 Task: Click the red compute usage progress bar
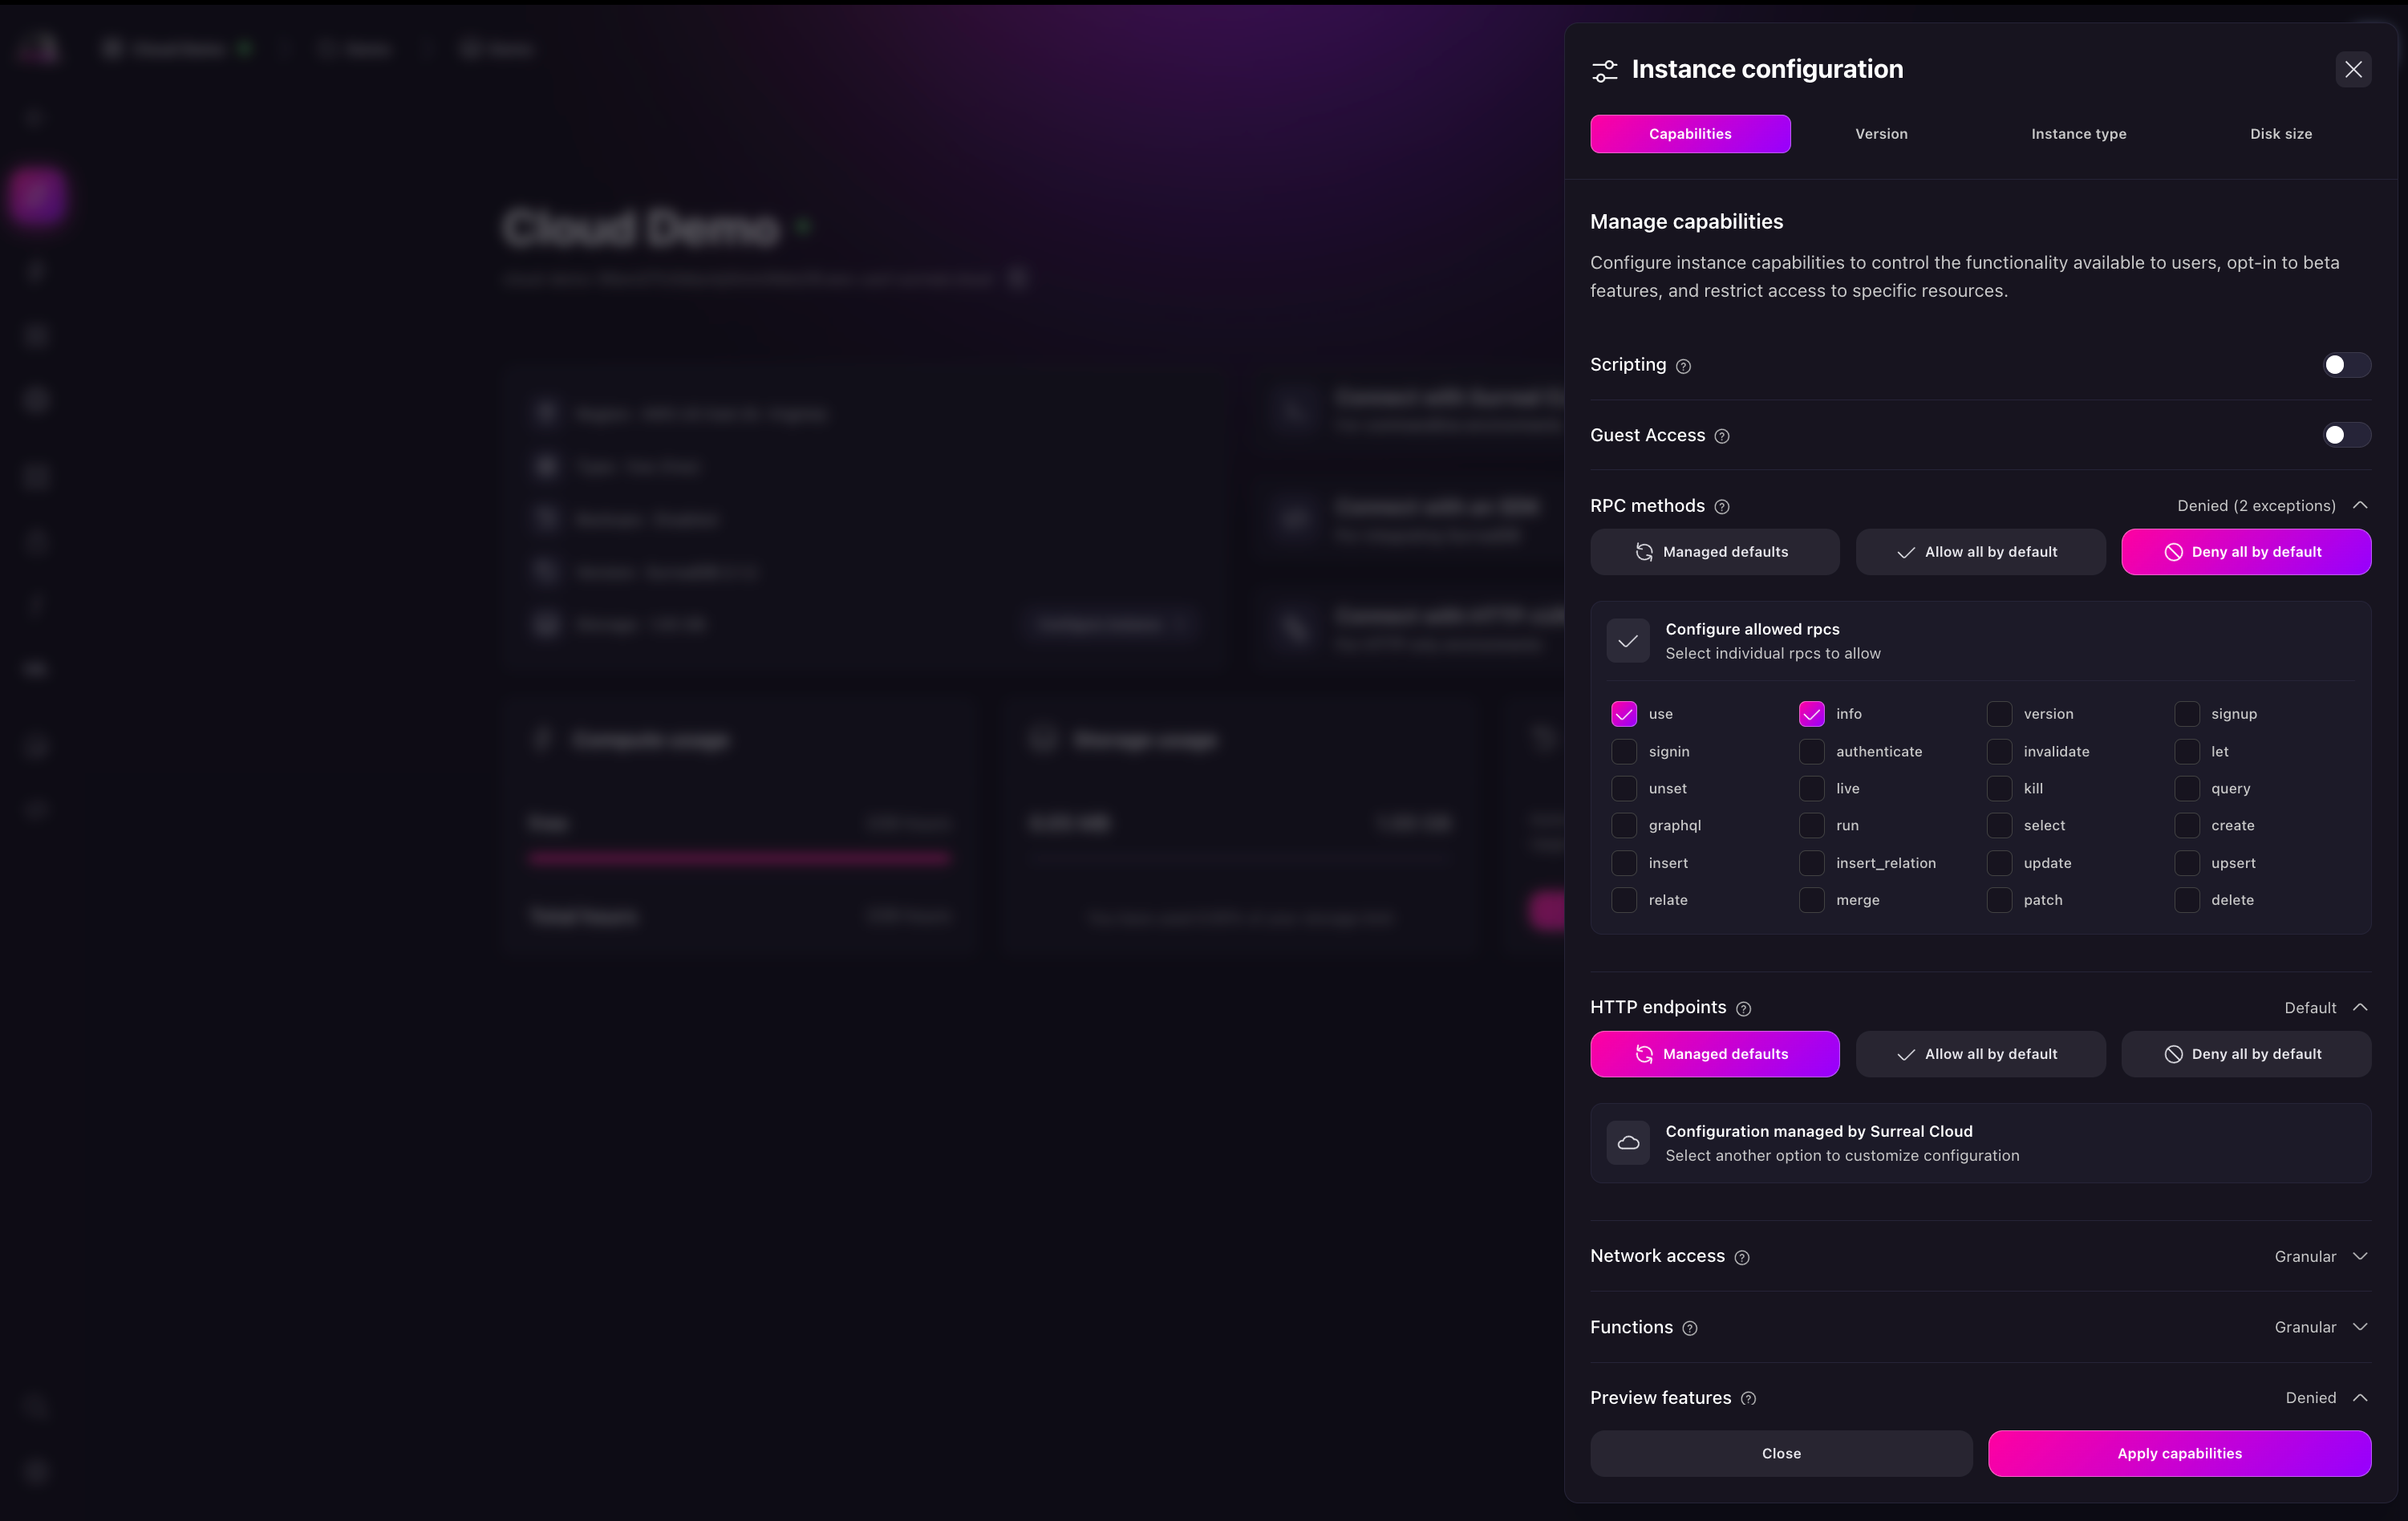(740, 858)
